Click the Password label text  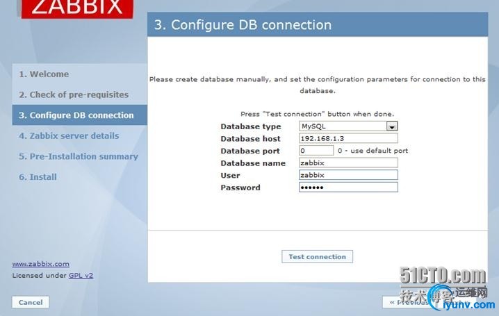click(x=240, y=188)
